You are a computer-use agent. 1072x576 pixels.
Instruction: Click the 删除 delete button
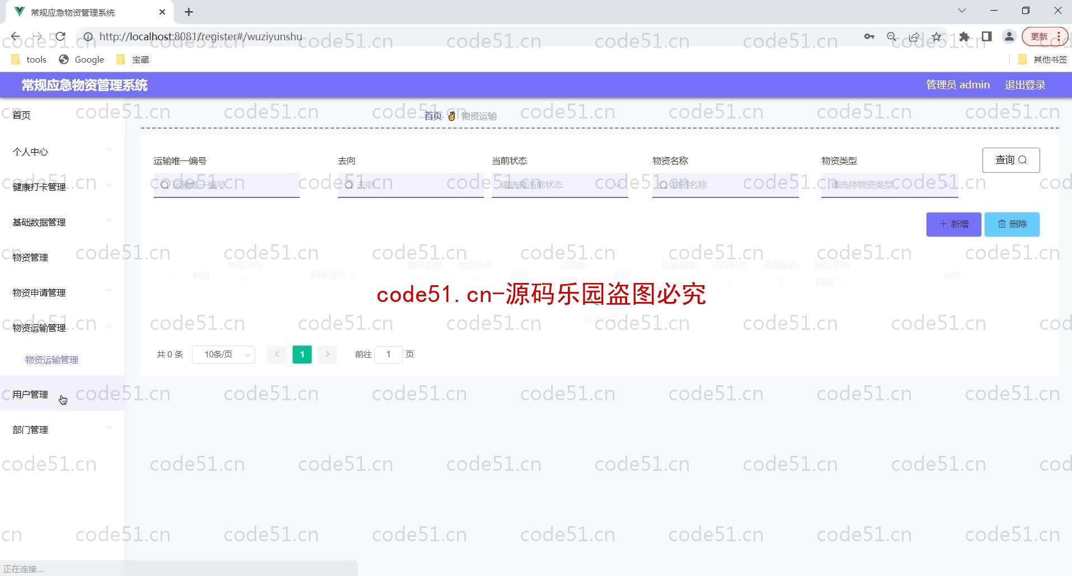[x=1012, y=224]
